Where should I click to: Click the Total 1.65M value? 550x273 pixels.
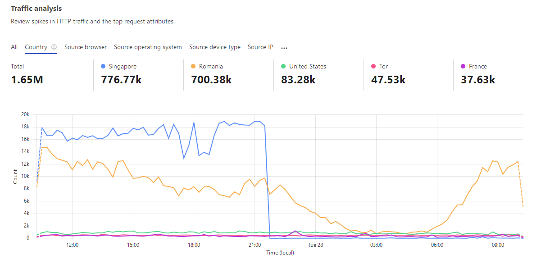point(27,80)
